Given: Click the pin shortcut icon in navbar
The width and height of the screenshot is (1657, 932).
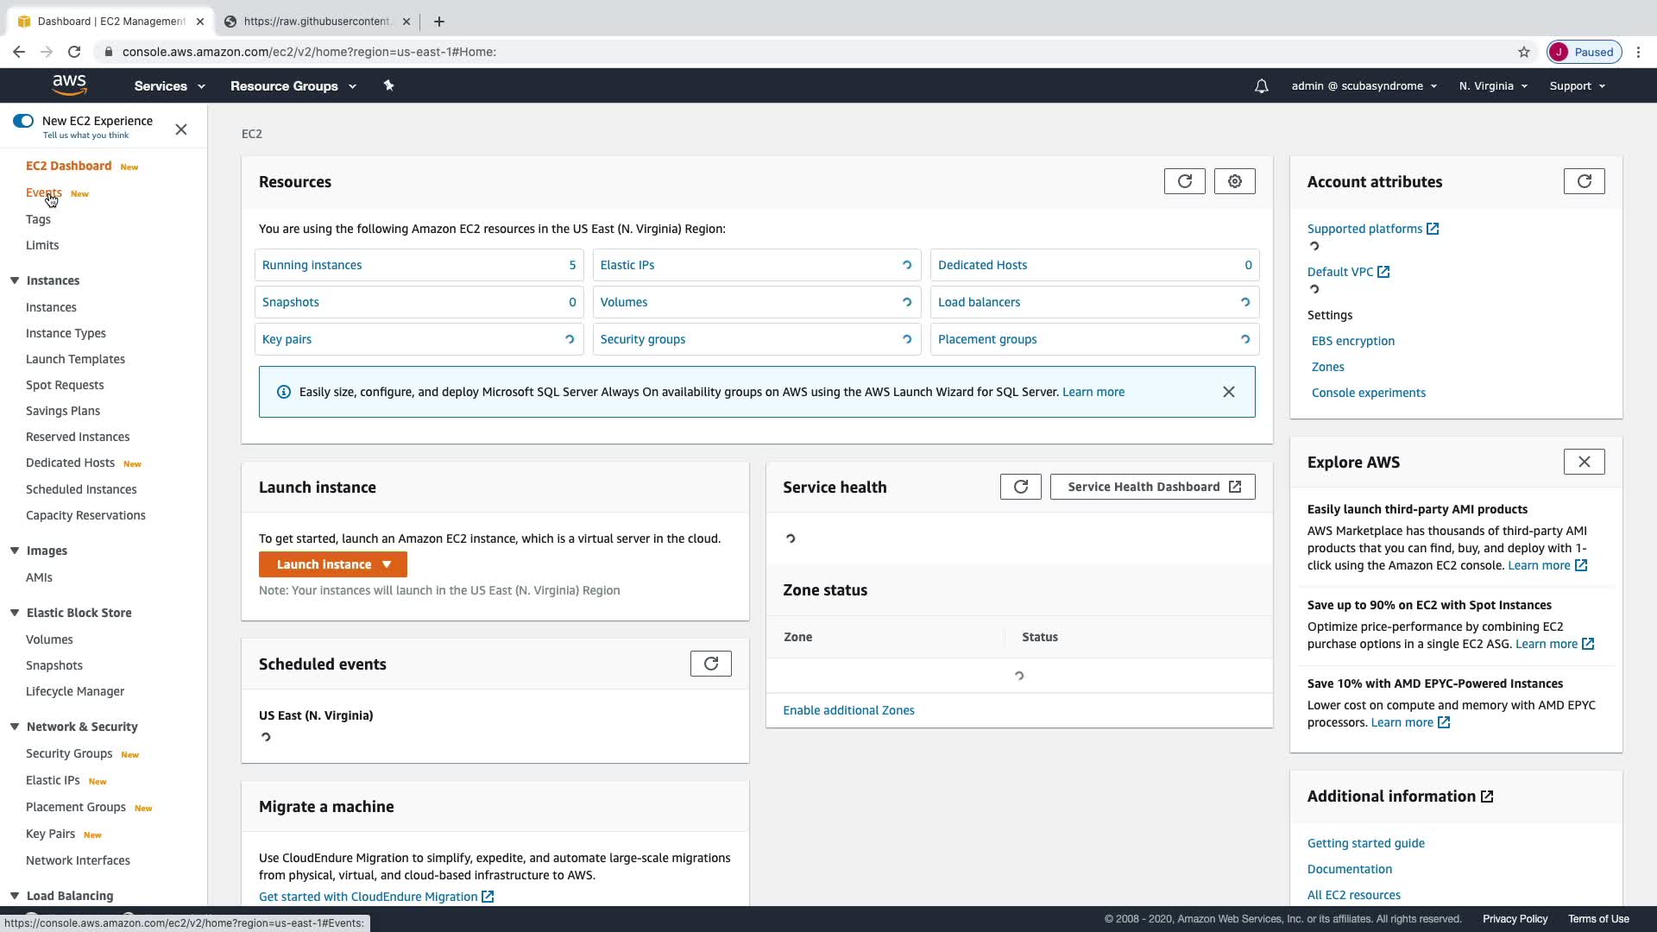Looking at the screenshot, I should [388, 85].
